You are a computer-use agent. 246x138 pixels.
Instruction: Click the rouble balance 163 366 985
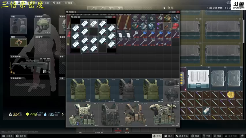215,8
